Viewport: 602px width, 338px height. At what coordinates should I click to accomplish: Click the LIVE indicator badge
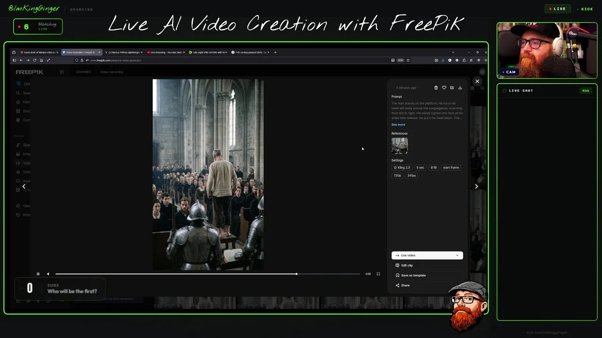(558, 9)
